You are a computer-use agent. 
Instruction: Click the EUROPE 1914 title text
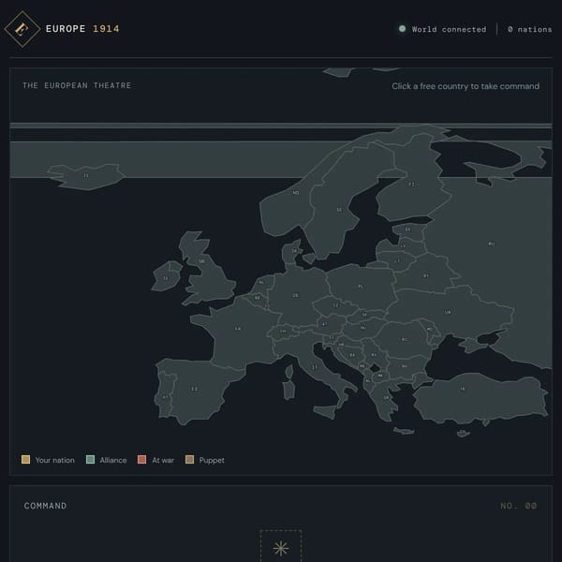coord(82,29)
